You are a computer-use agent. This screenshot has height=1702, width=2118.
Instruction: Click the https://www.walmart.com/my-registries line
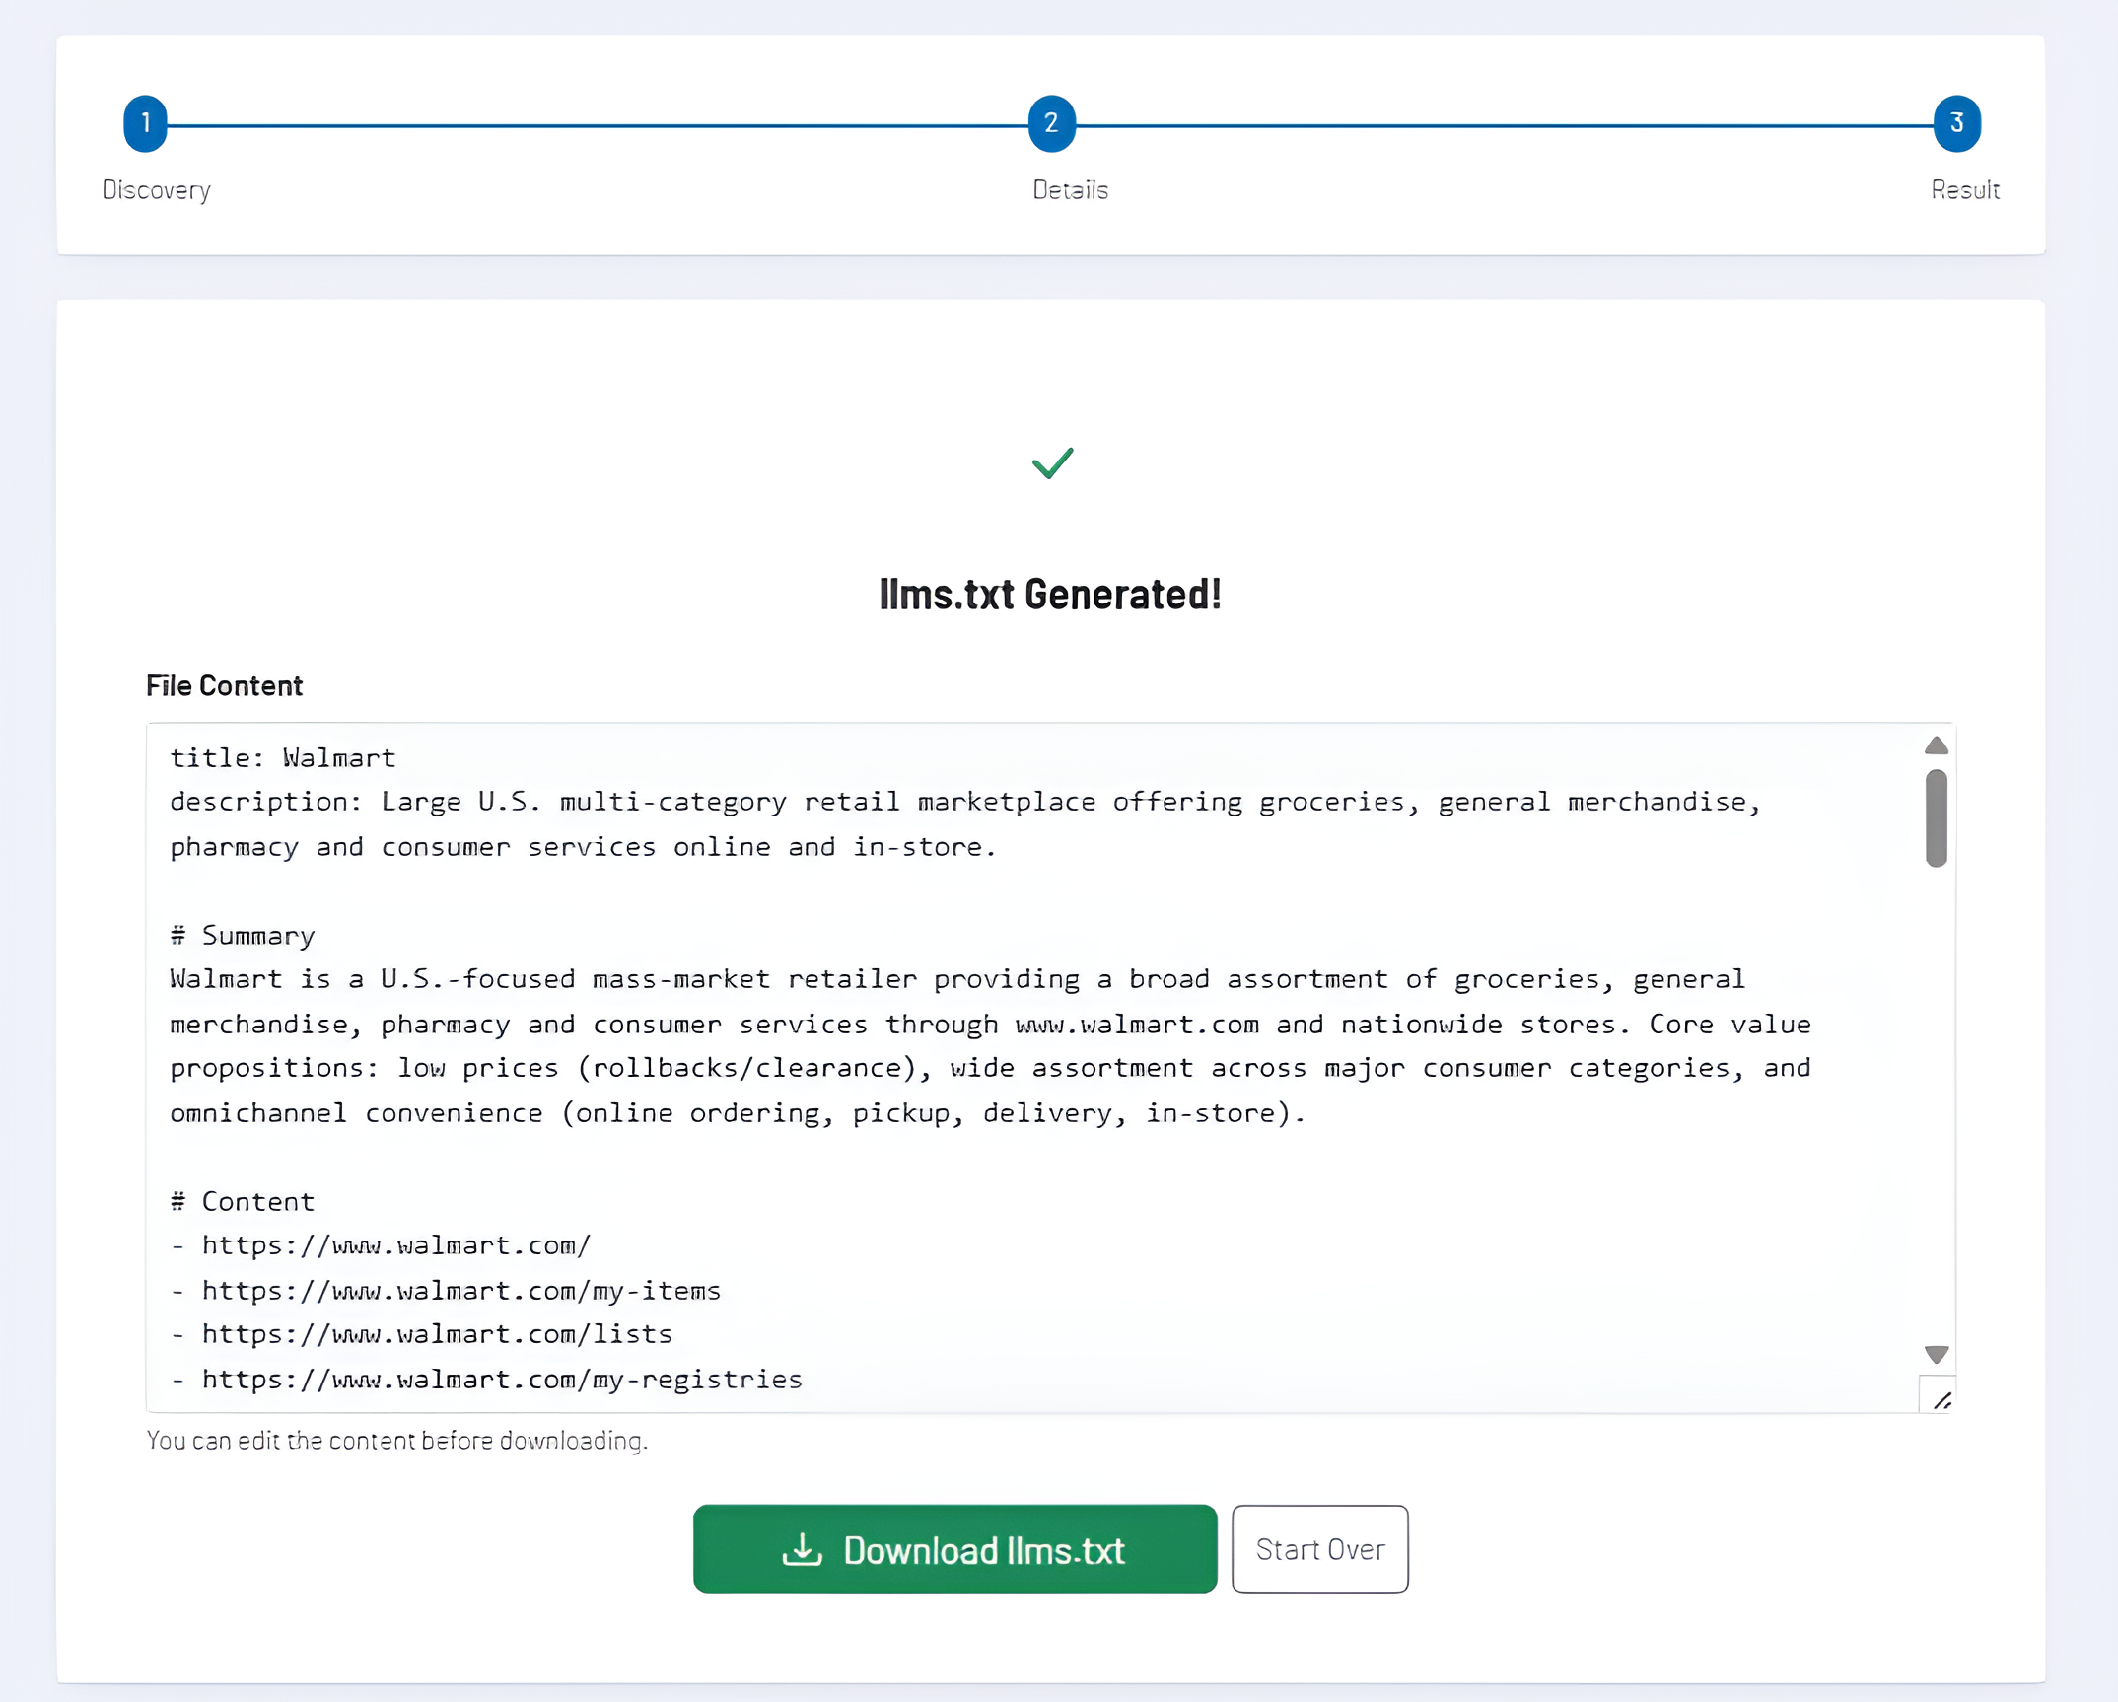point(486,1379)
